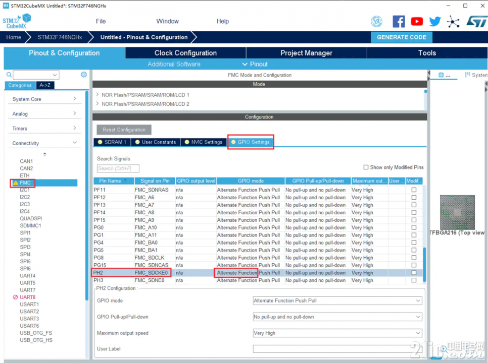Expand the Analog category
The image size is (488, 363).
click(x=44, y=113)
